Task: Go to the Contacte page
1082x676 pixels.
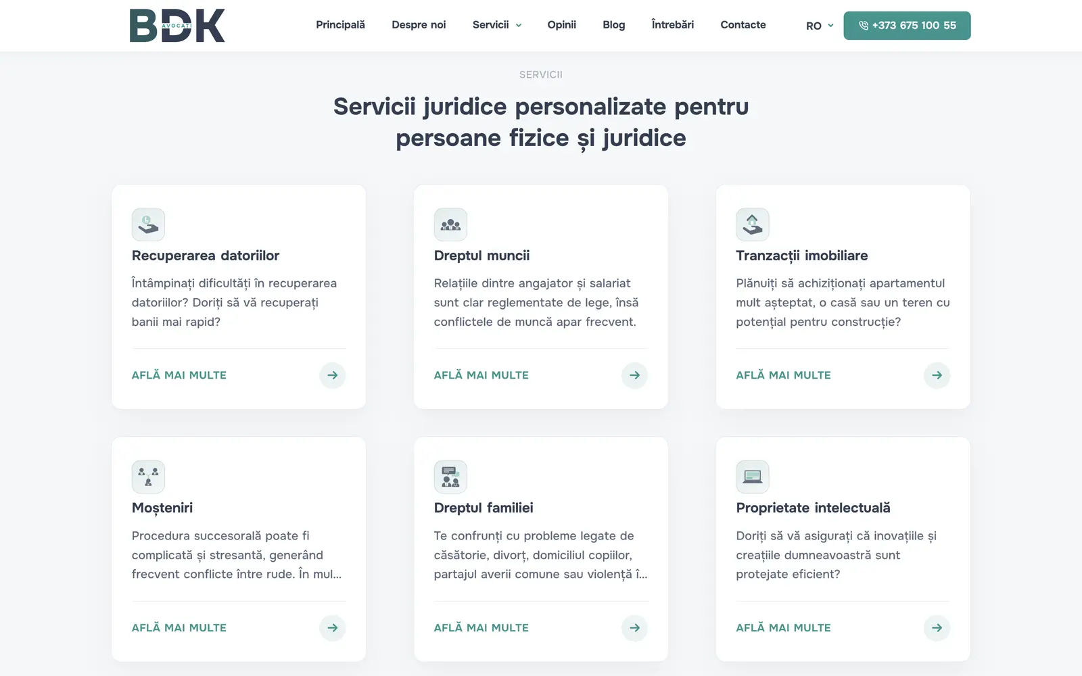Action: (x=743, y=25)
